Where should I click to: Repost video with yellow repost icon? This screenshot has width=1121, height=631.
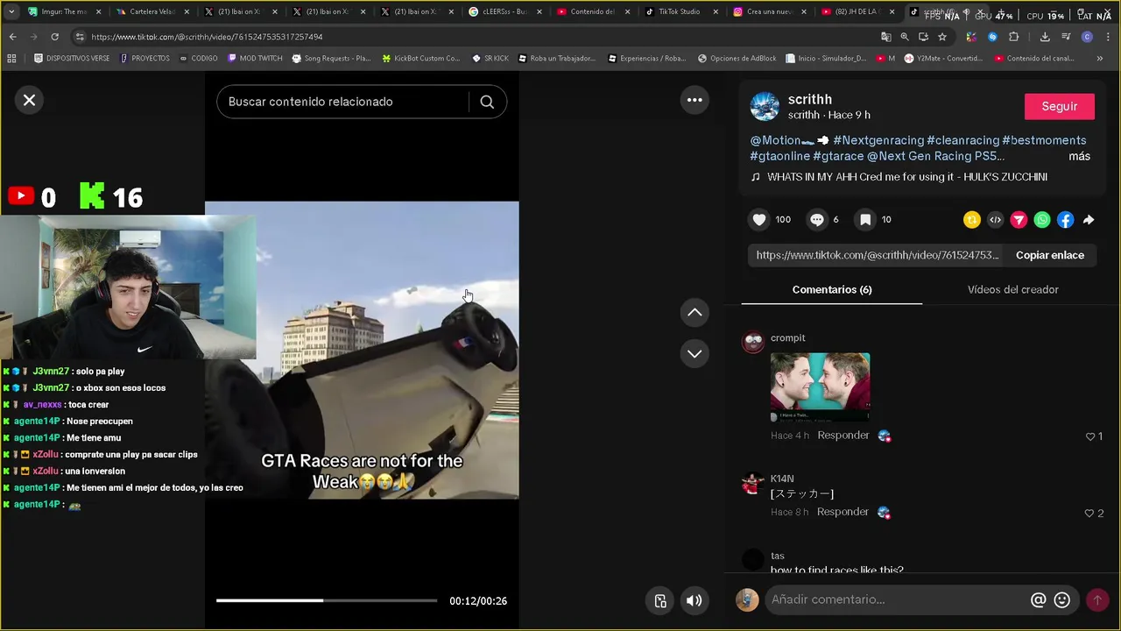(x=972, y=220)
